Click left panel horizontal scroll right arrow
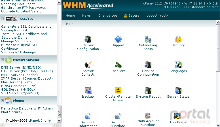 tap(54, 125)
